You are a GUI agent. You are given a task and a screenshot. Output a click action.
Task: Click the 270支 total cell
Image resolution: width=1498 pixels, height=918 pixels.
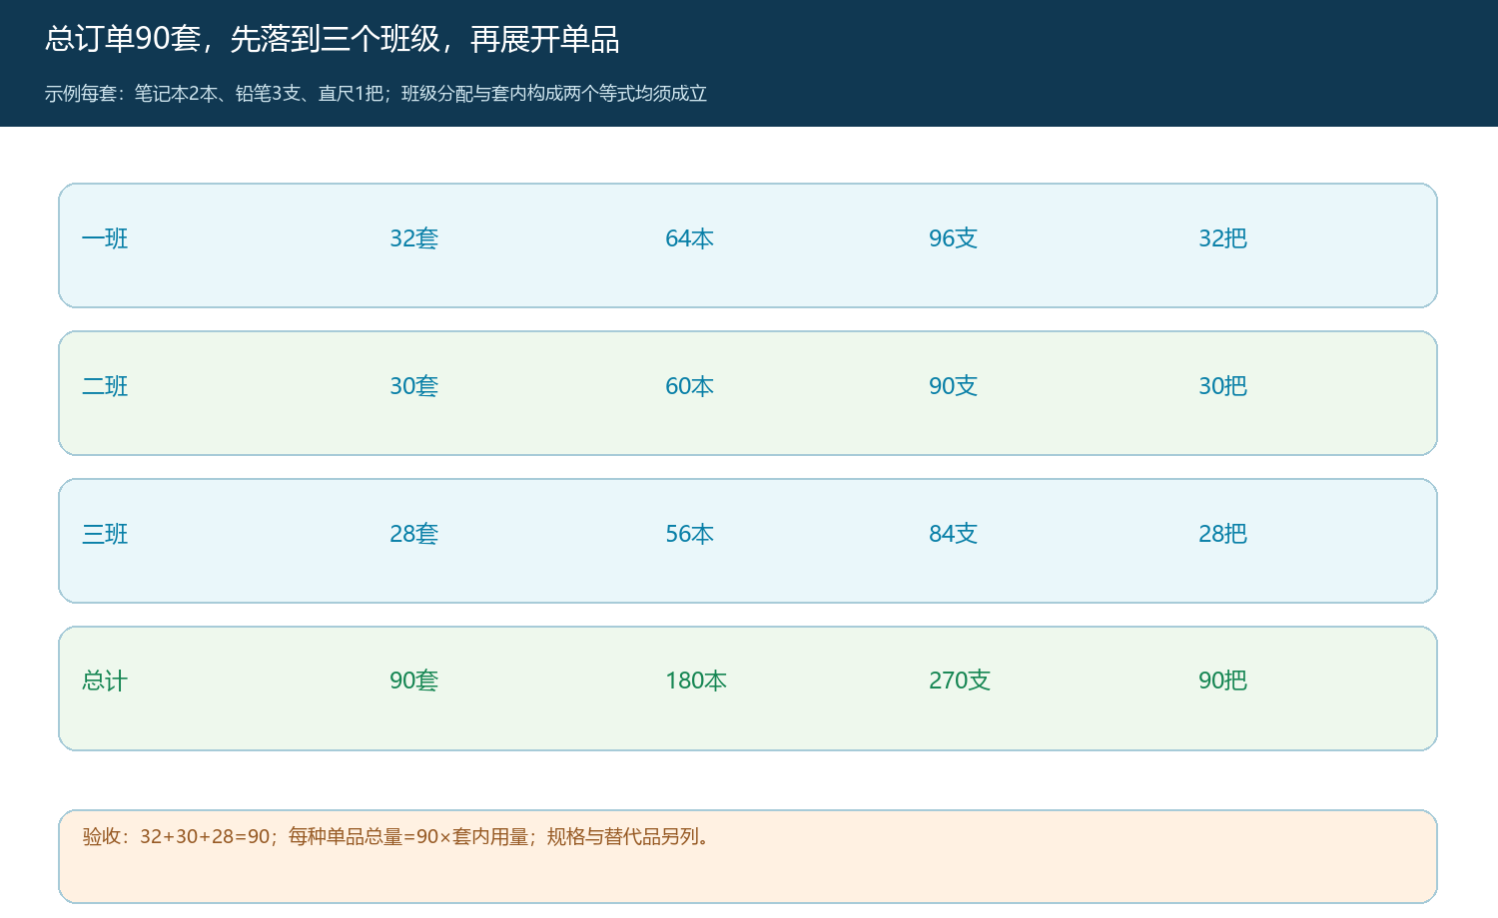(x=960, y=681)
